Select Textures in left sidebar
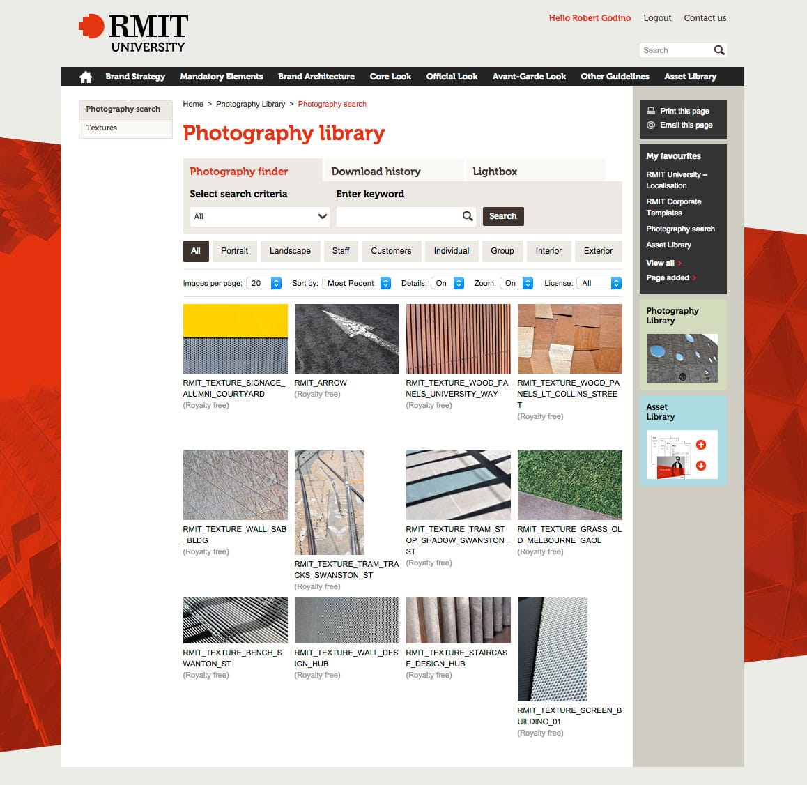The image size is (807, 785). (125, 128)
